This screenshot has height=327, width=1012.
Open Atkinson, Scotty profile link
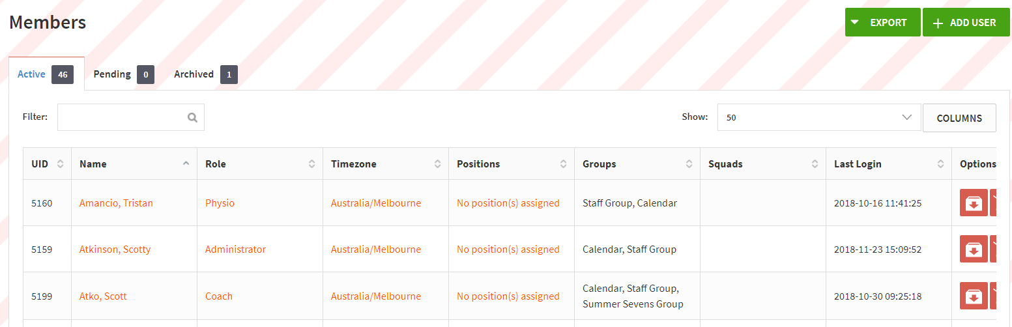click(115, 249)
